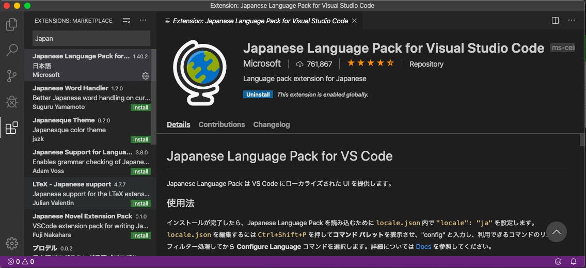Click the scroll-to-top arrow button
Image resolution: width=586 pixels, height=268 pixels.
[557, 232]
